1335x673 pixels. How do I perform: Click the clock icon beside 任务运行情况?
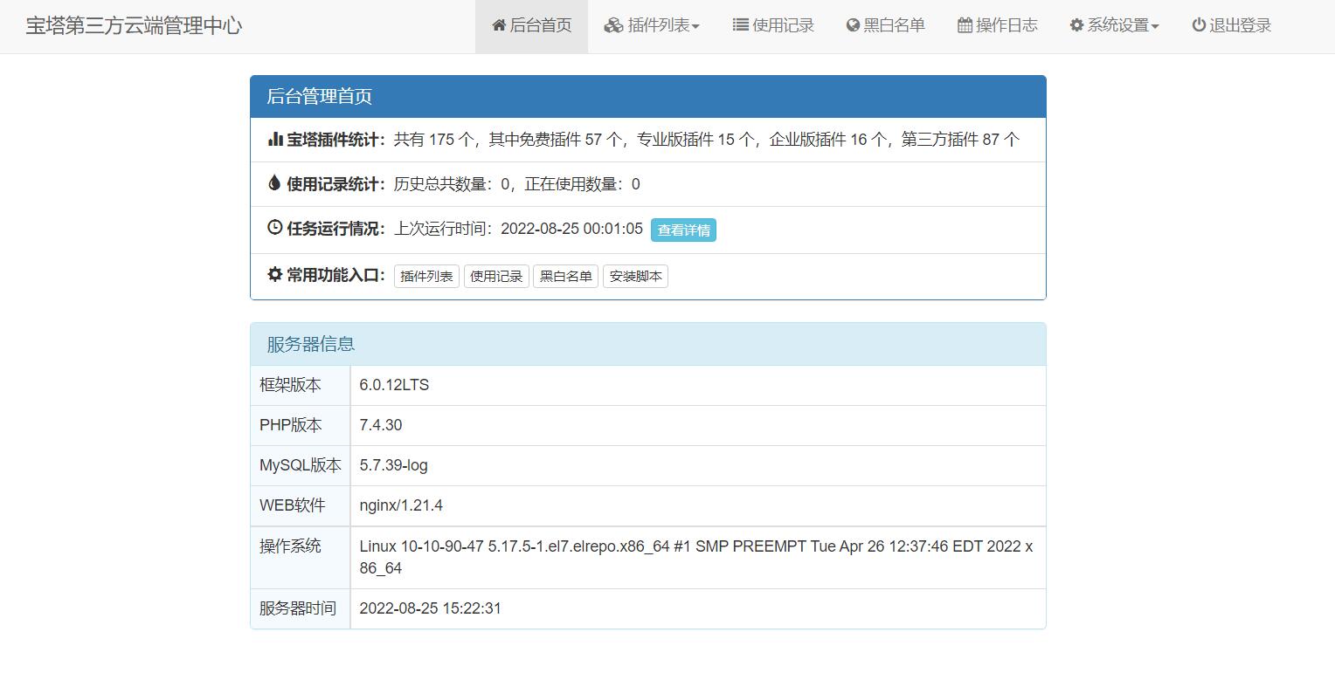click(274, 227)
